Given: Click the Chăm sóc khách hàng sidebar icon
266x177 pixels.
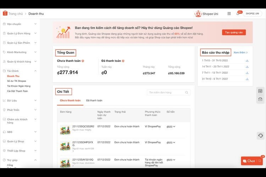Looking at the screenshot, I should coord(4,119).
